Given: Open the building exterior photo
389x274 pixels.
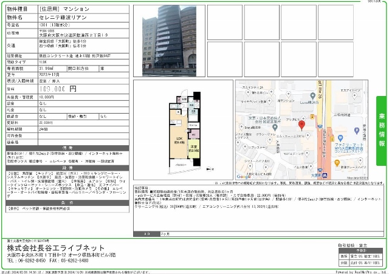Looking at the screenshot, I should pyautogui.click(x=169, y=41).
